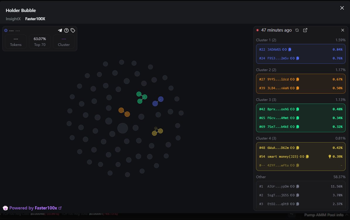The image size is (350, 220).
Task: Open link icon for #24 F9S3...2mSv
Action: pyautogui.click(x=292, y=58)
